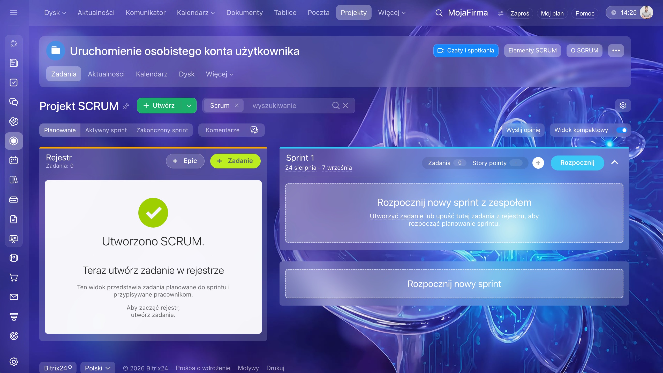Screen dimensions: 663x373
Task: Click the magnifier search icon near MojaFirma
Action: click(x=439, y=13)
